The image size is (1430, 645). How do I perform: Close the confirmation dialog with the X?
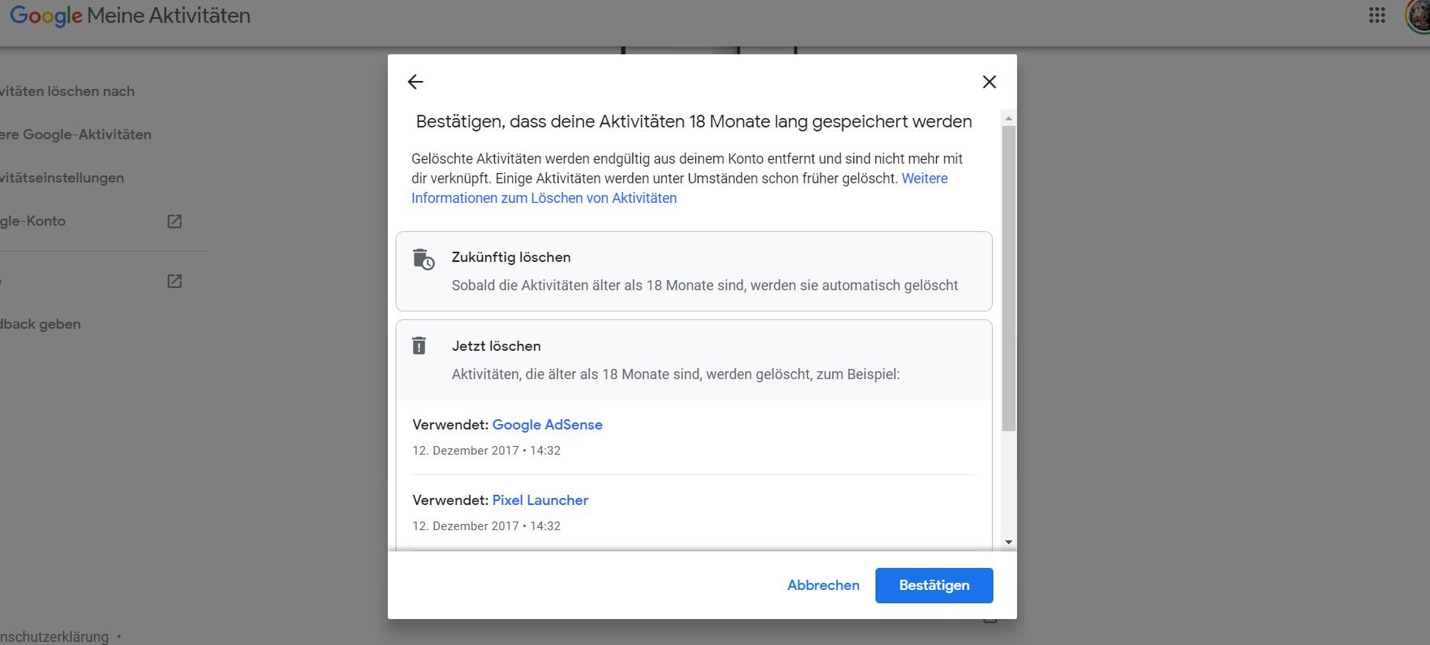point(989,82)
